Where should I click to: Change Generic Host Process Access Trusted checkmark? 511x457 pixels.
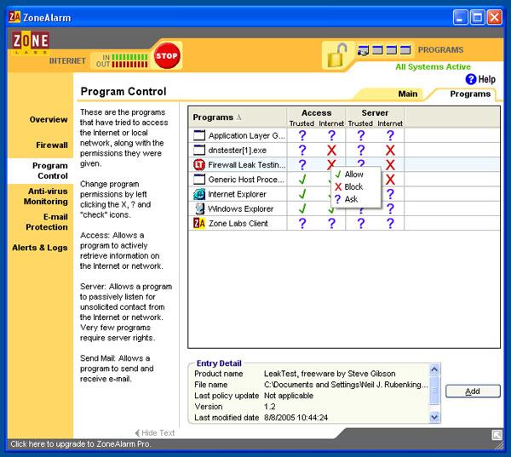(x=302, y=180)
